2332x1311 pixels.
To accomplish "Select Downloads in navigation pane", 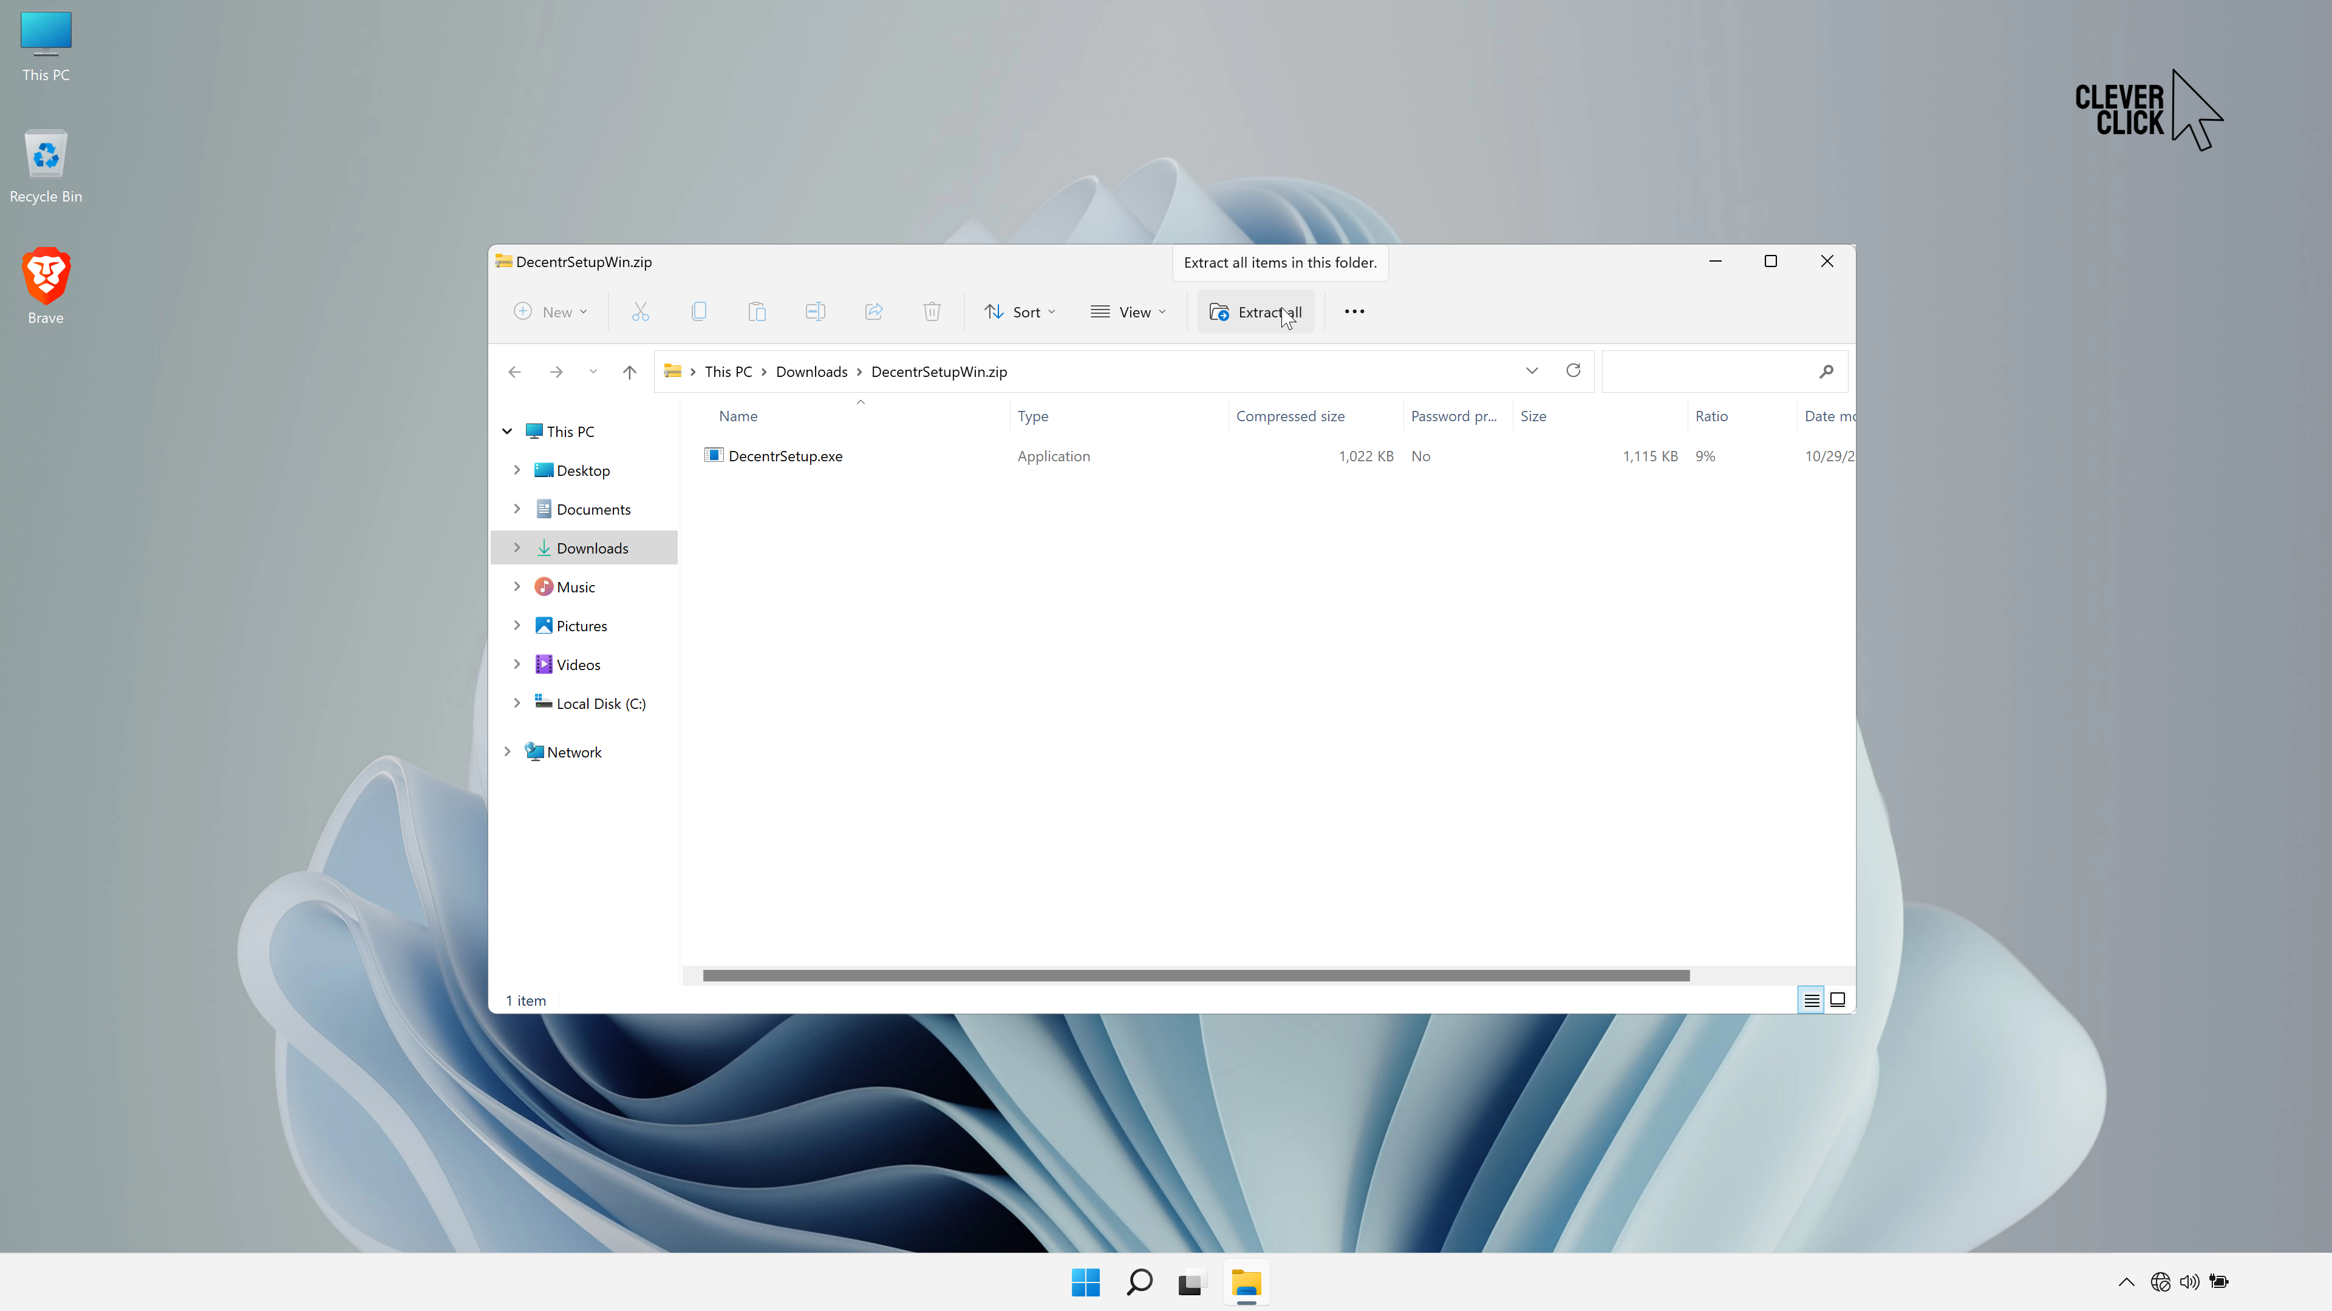I will pyautogui.click(x=592, y=548).
